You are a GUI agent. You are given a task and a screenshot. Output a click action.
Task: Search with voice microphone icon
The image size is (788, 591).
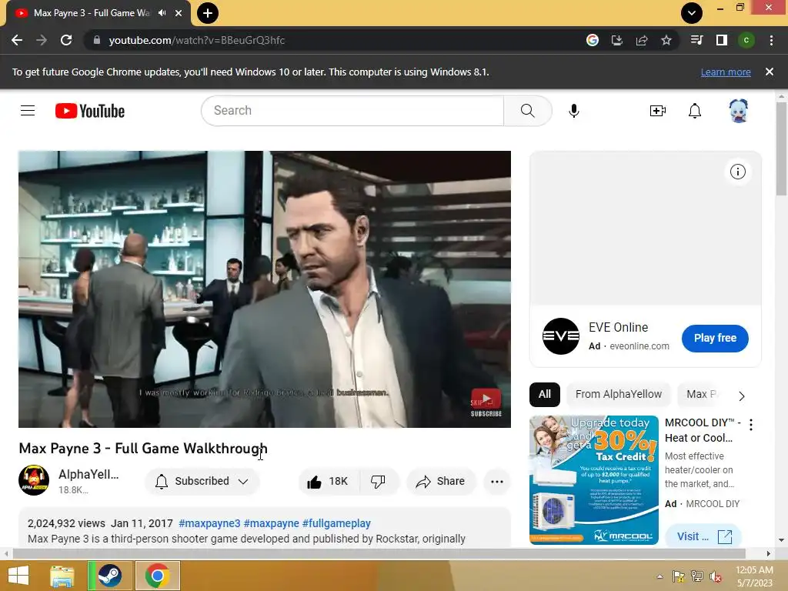coord(574,111)
